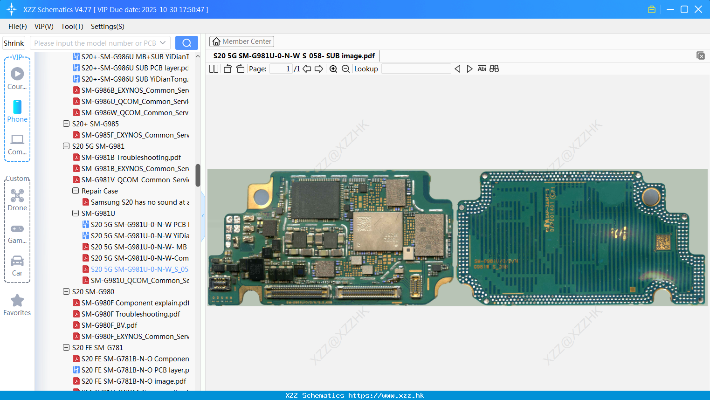Rotate page counterclockwise
Image resolution: width=710 pixels, height=400 pixels.
(x=227, y=69)
